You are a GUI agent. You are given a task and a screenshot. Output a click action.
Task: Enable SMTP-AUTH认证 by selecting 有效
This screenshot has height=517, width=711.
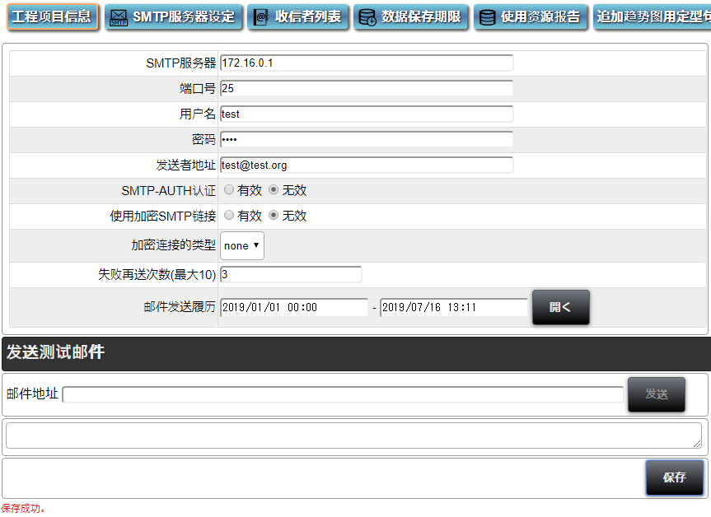(229, 190)
